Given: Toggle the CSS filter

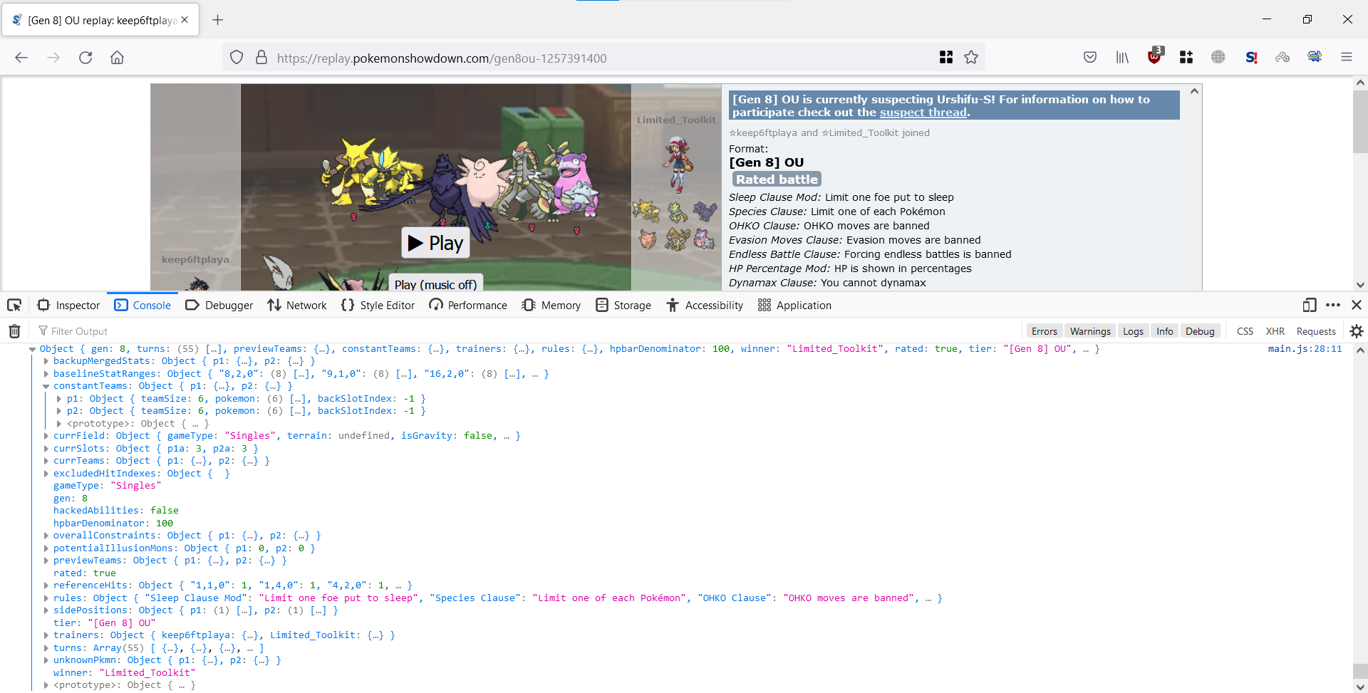Looking at the screenshot, I should [1245, 331].
